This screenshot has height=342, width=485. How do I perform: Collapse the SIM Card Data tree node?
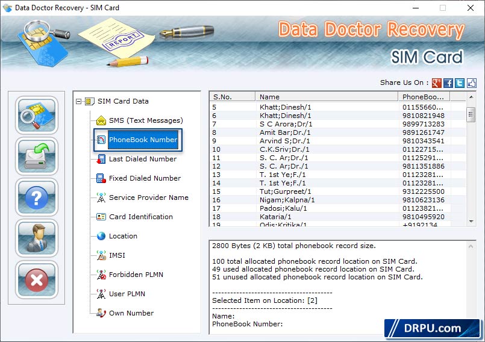79,101
